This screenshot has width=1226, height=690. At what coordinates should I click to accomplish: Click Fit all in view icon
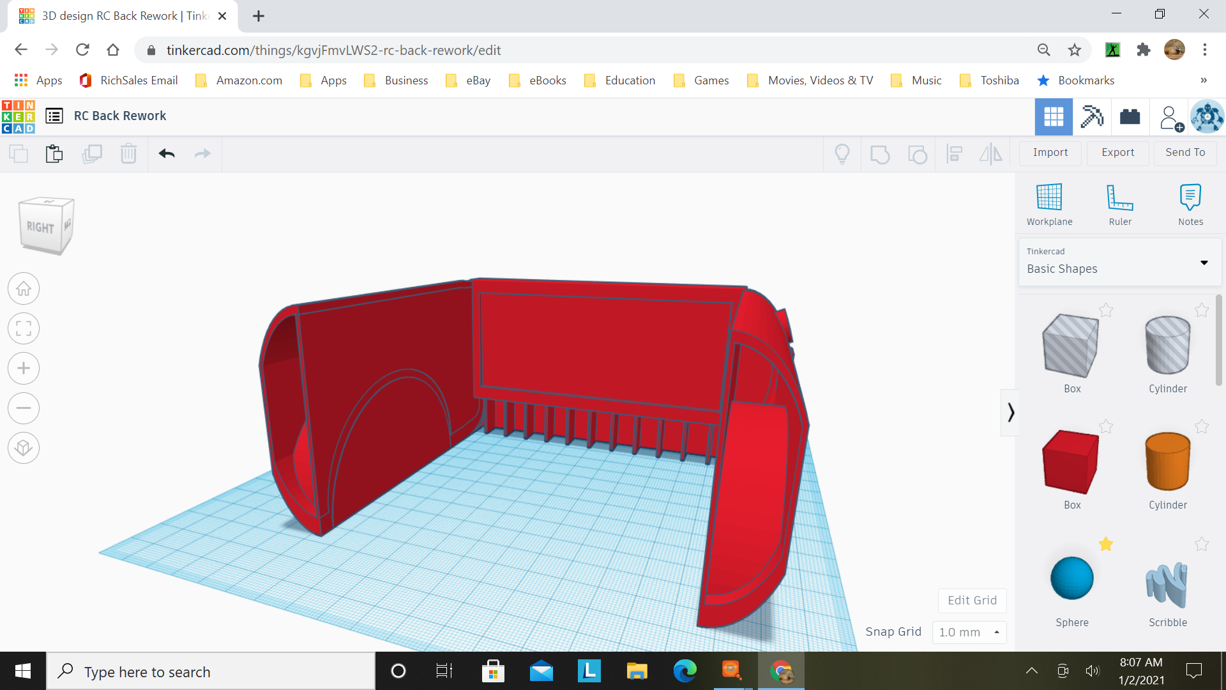24,329
